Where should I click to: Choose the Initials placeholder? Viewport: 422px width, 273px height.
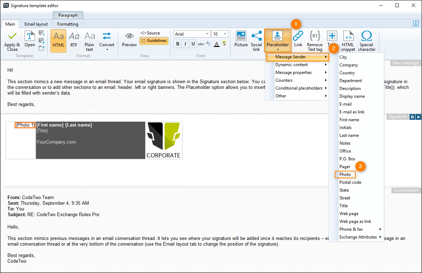click(x=357, y=128)
